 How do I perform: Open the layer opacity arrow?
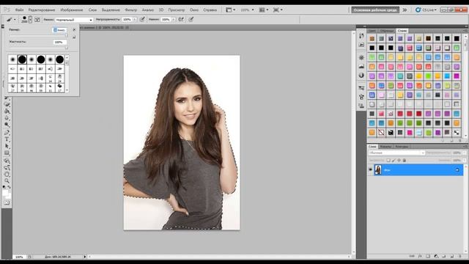[x=464, y=153]
